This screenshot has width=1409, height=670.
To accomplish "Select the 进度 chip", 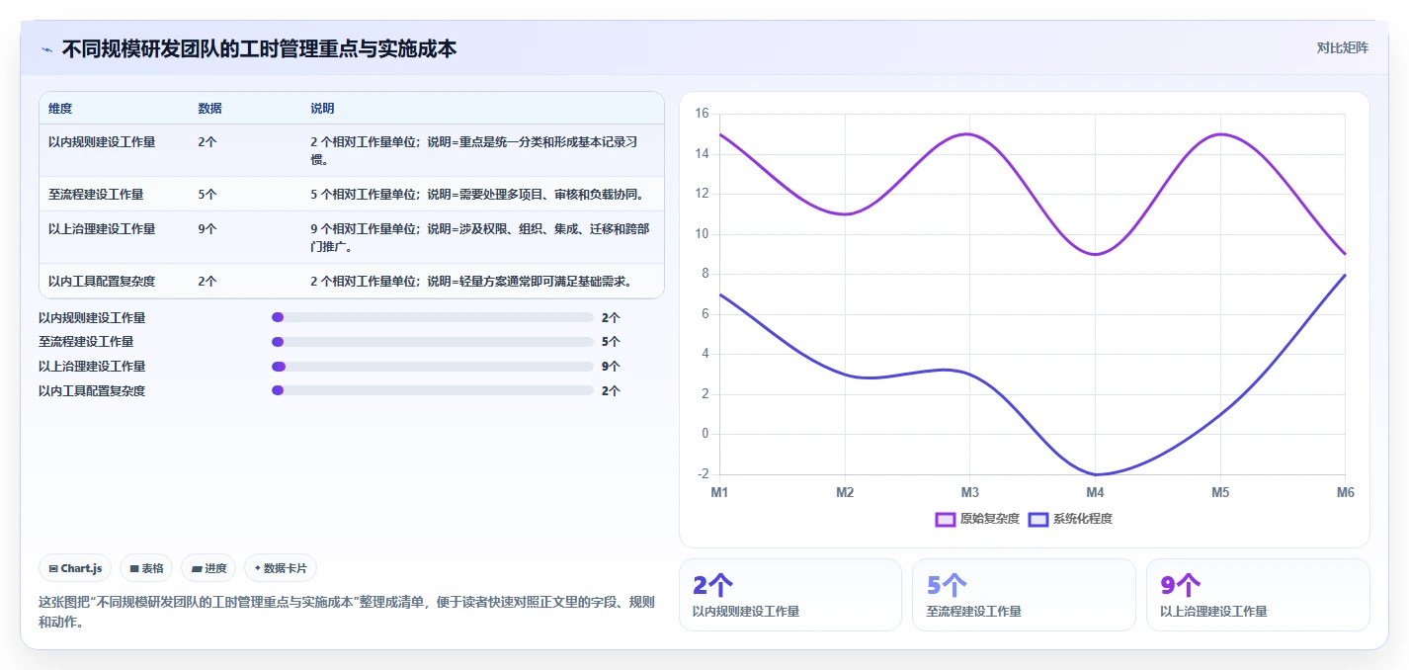I will point(208,568).
